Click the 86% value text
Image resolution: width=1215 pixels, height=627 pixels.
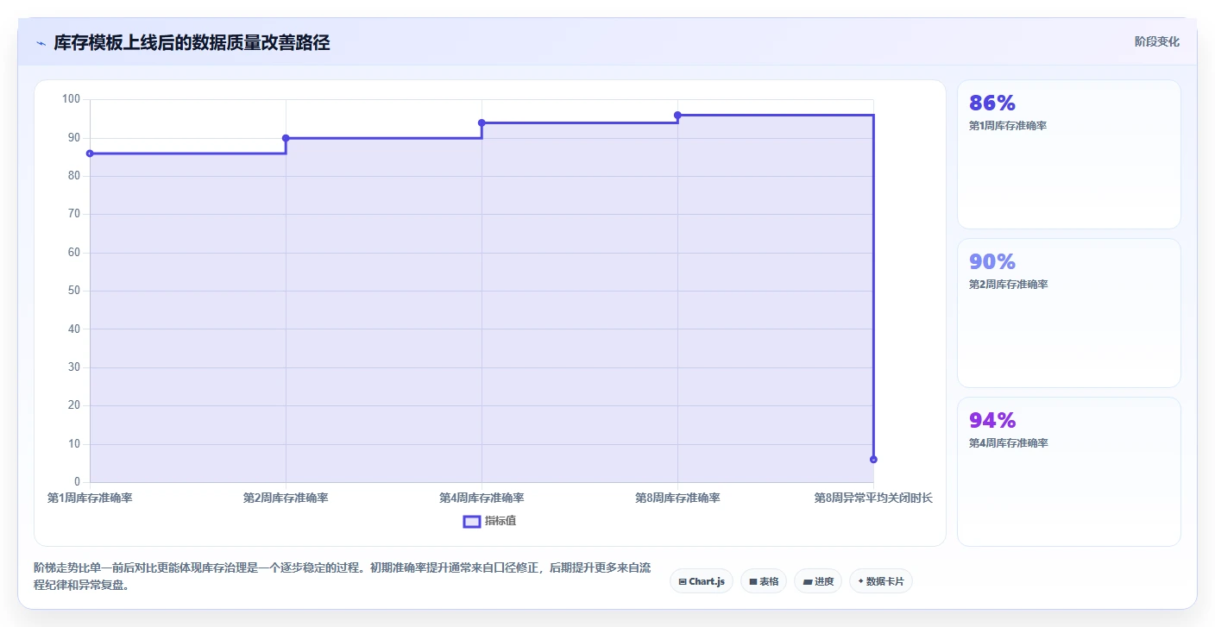[992, 103]
